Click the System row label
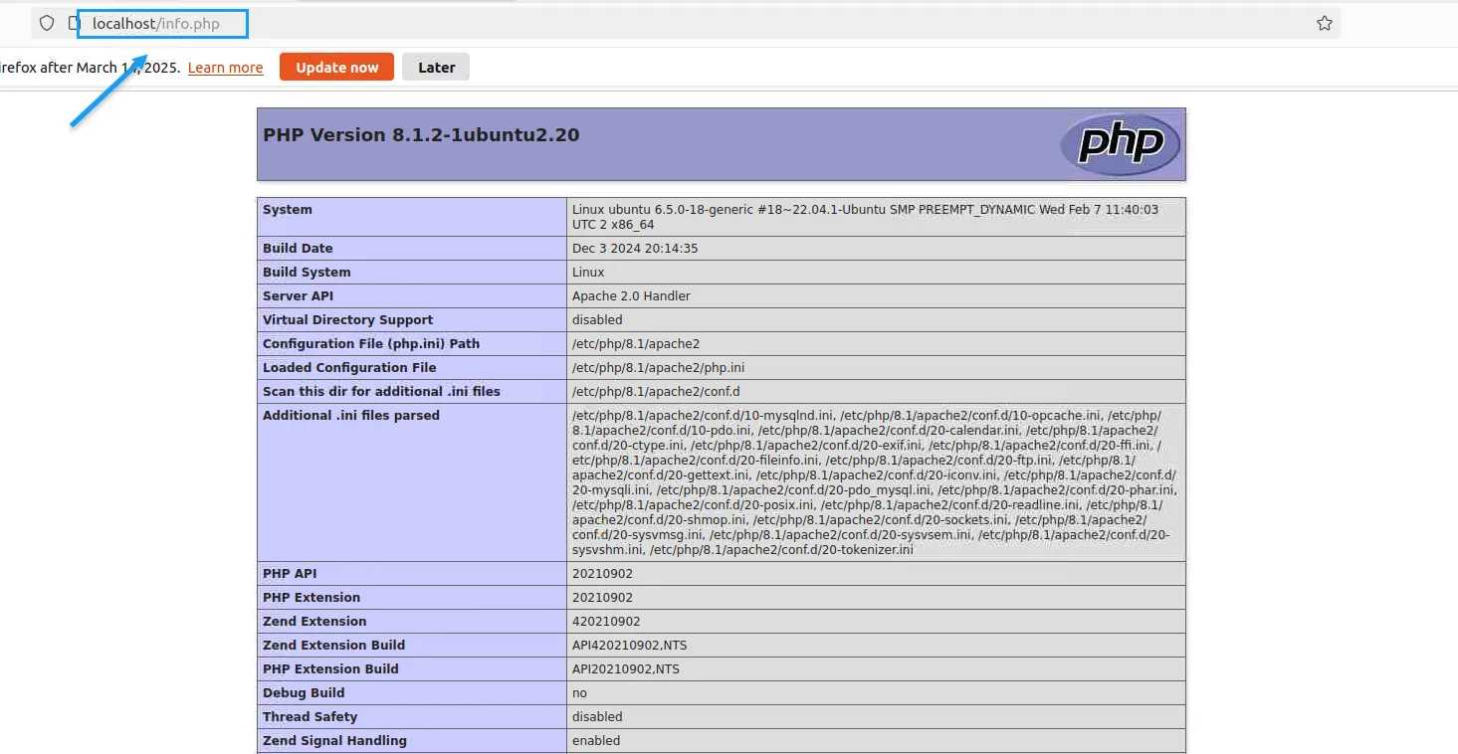1458x754 pixels. pos(288,210)
